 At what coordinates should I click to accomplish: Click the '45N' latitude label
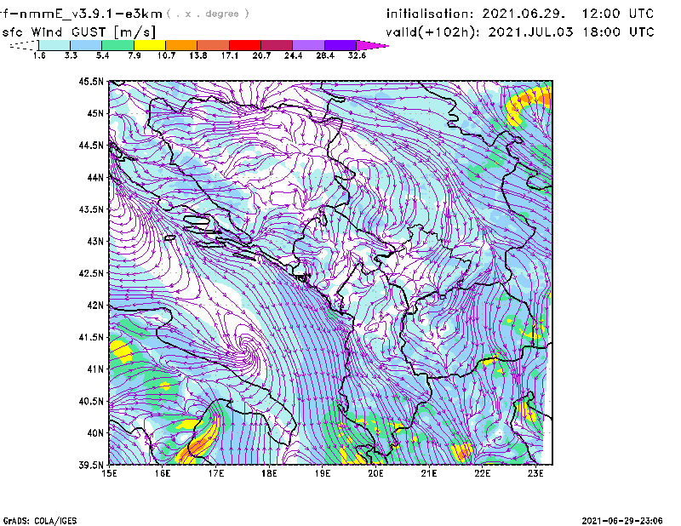(x=95, y=113)
